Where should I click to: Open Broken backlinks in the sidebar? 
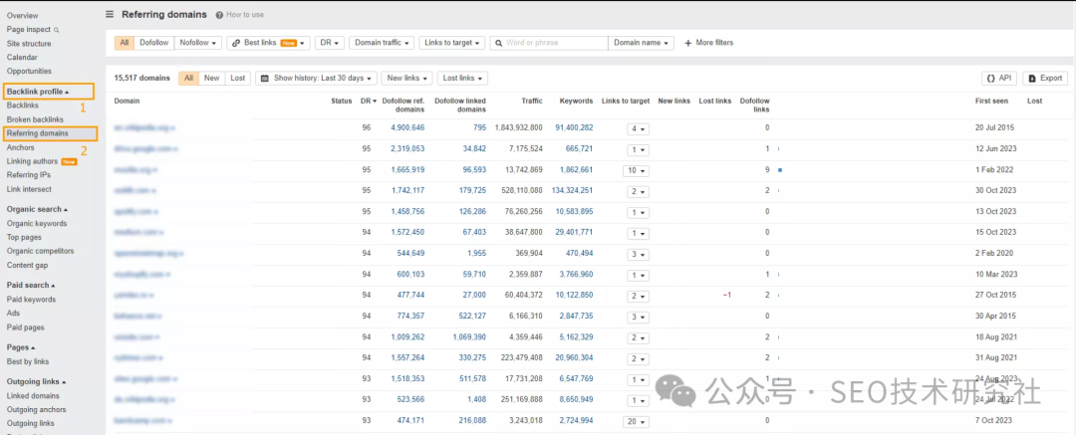click(35, 119)
